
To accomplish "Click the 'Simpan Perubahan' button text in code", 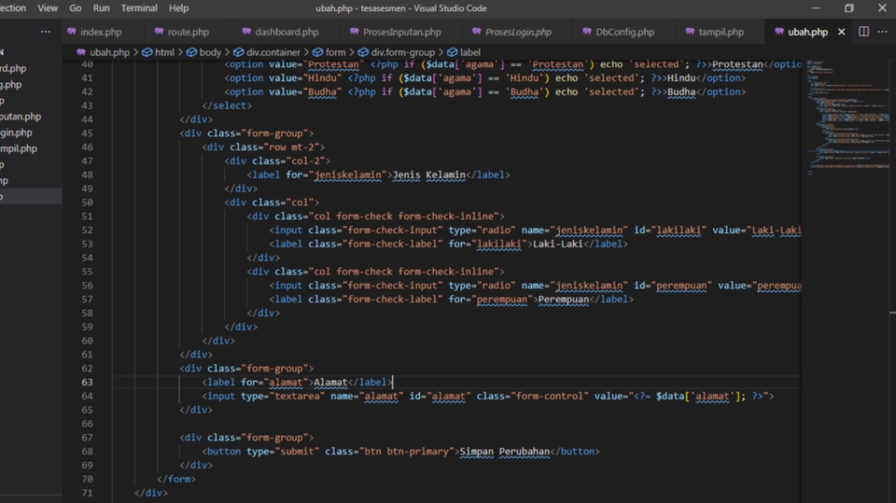I will (x=505, y=452).
